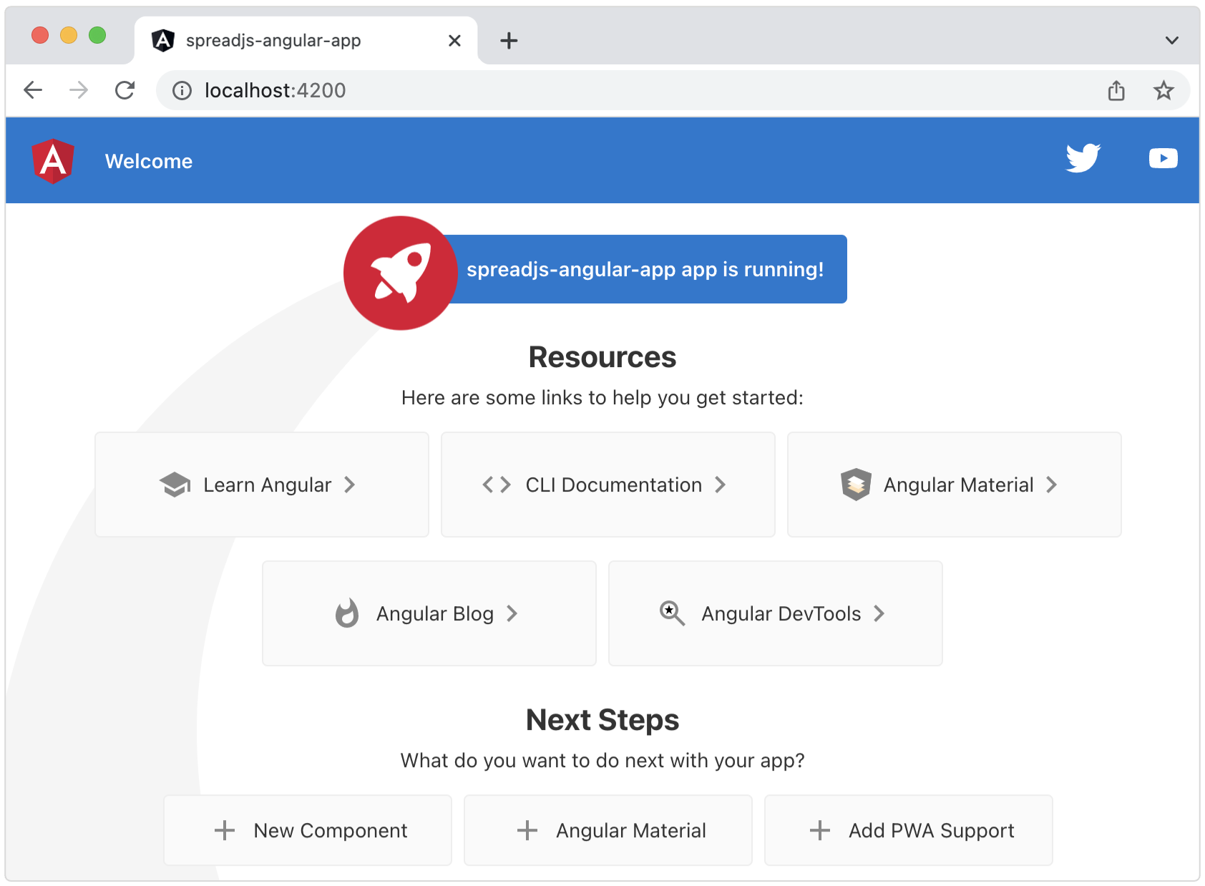Open the Angular Blog link

(x=429, y=613)
